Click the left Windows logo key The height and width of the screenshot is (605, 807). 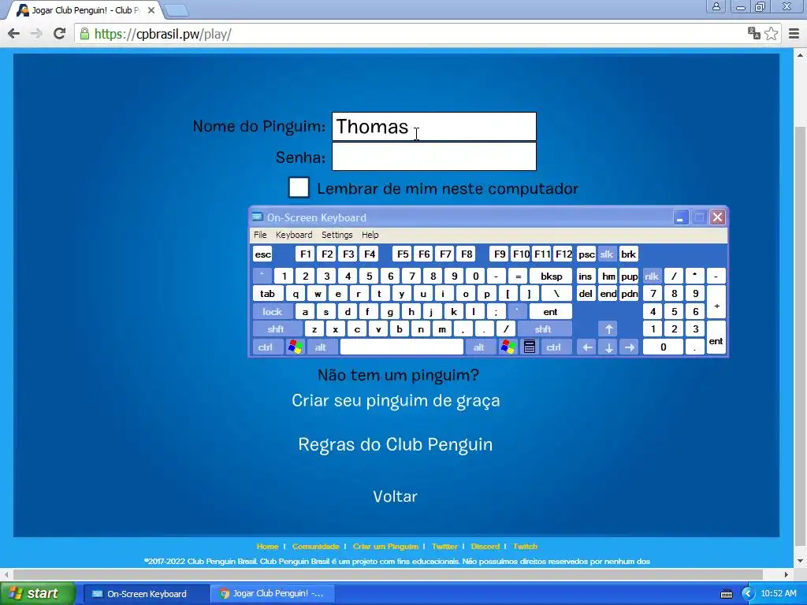point(295,347)
